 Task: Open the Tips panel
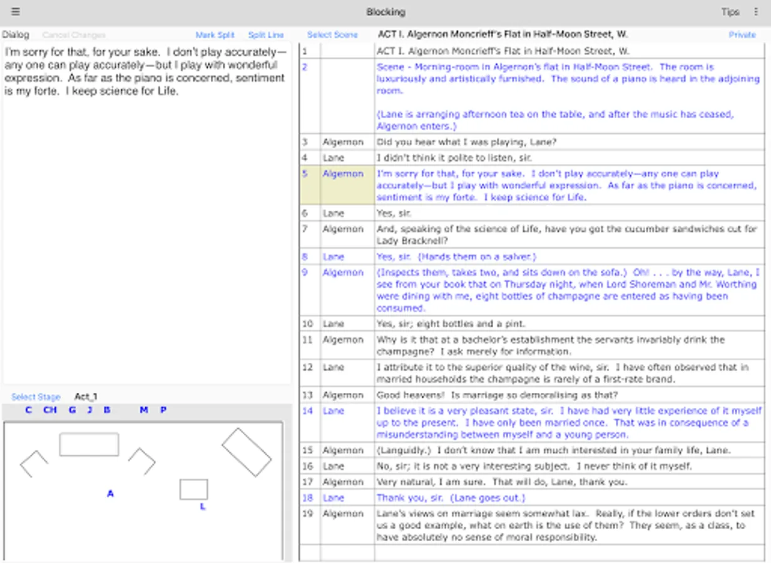click(730, 12)
